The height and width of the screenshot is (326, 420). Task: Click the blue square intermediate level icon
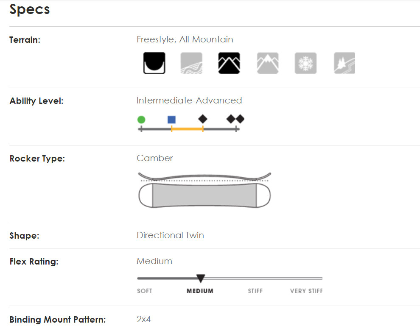[171, 120]
